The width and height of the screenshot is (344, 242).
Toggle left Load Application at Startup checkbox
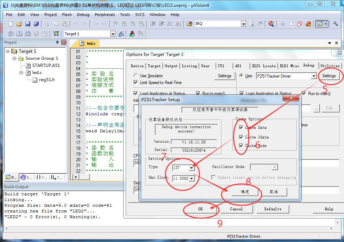(136, 93)
